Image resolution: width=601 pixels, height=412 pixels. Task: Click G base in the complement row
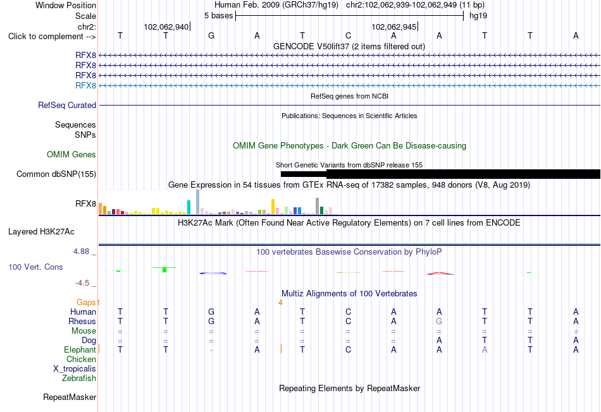(211, 35)
